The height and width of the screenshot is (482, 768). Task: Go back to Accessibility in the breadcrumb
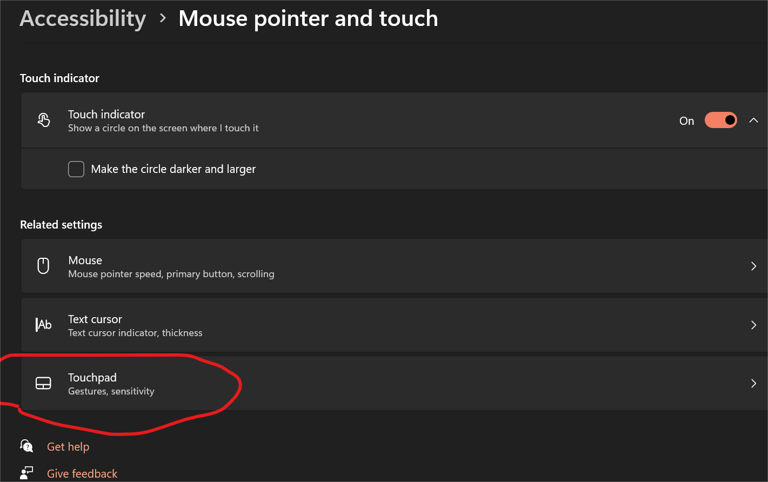click(x=83, y=18)
